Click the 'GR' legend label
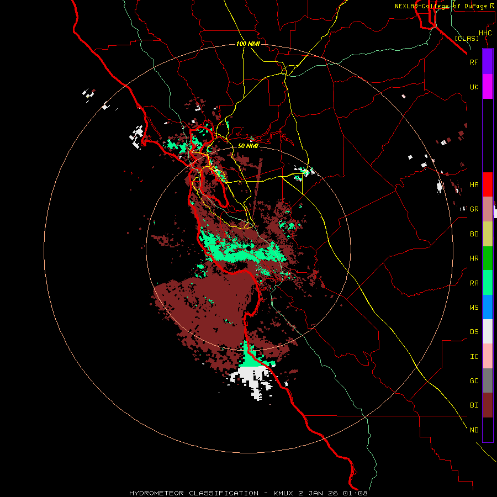497x497 pixels. 474,209
